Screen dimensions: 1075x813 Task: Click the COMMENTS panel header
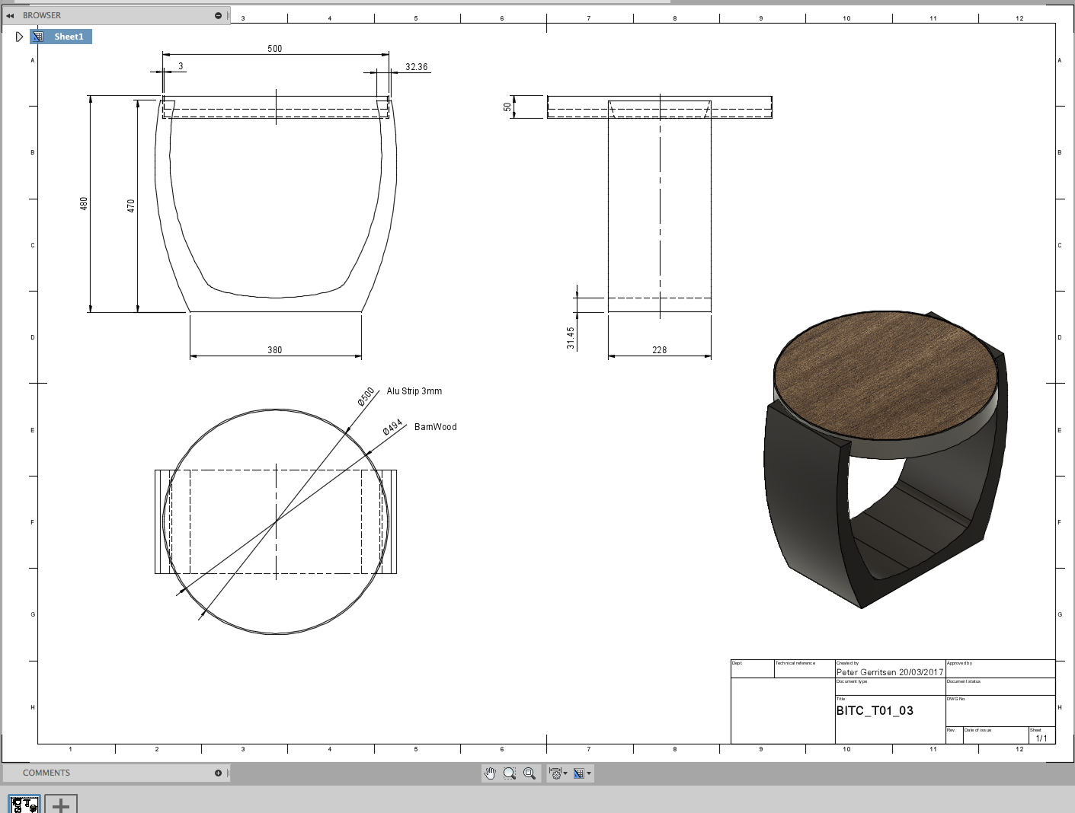click(46, 773)
